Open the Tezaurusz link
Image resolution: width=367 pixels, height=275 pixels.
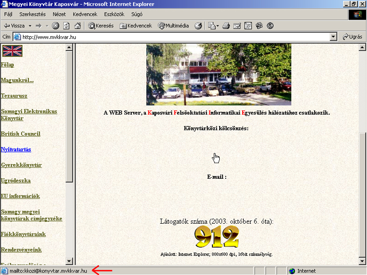(14, 96)
